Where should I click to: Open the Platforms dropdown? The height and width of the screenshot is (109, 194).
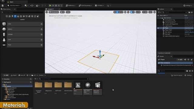pyautogui.click(x=70, y=5)
